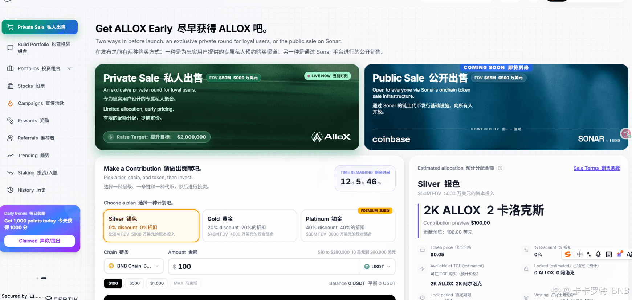Expand the Portfolios submenu chevron
The height and width of the screenshot is (300, 632).
tap(69, 68)
